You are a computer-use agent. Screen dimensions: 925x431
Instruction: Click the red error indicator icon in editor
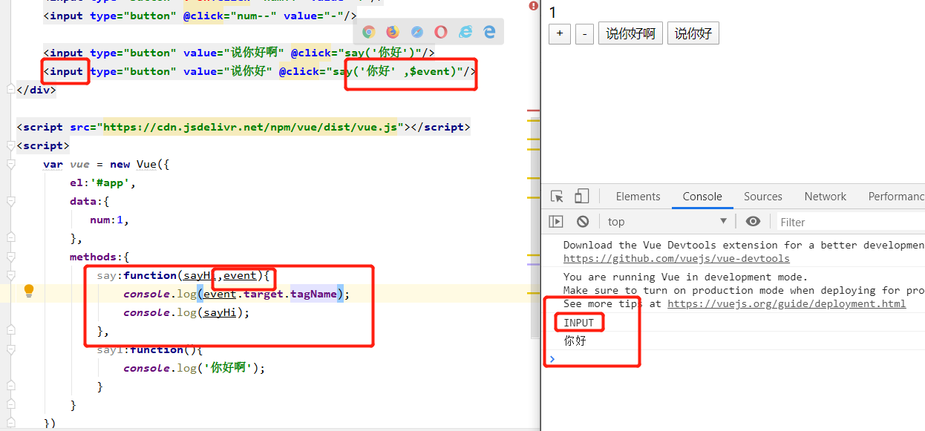point(533,6)
